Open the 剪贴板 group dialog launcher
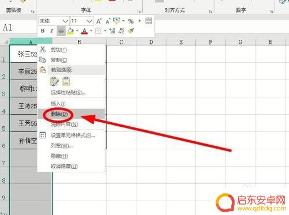This screenshot has height=215, width=289. (x=32, y=12)
